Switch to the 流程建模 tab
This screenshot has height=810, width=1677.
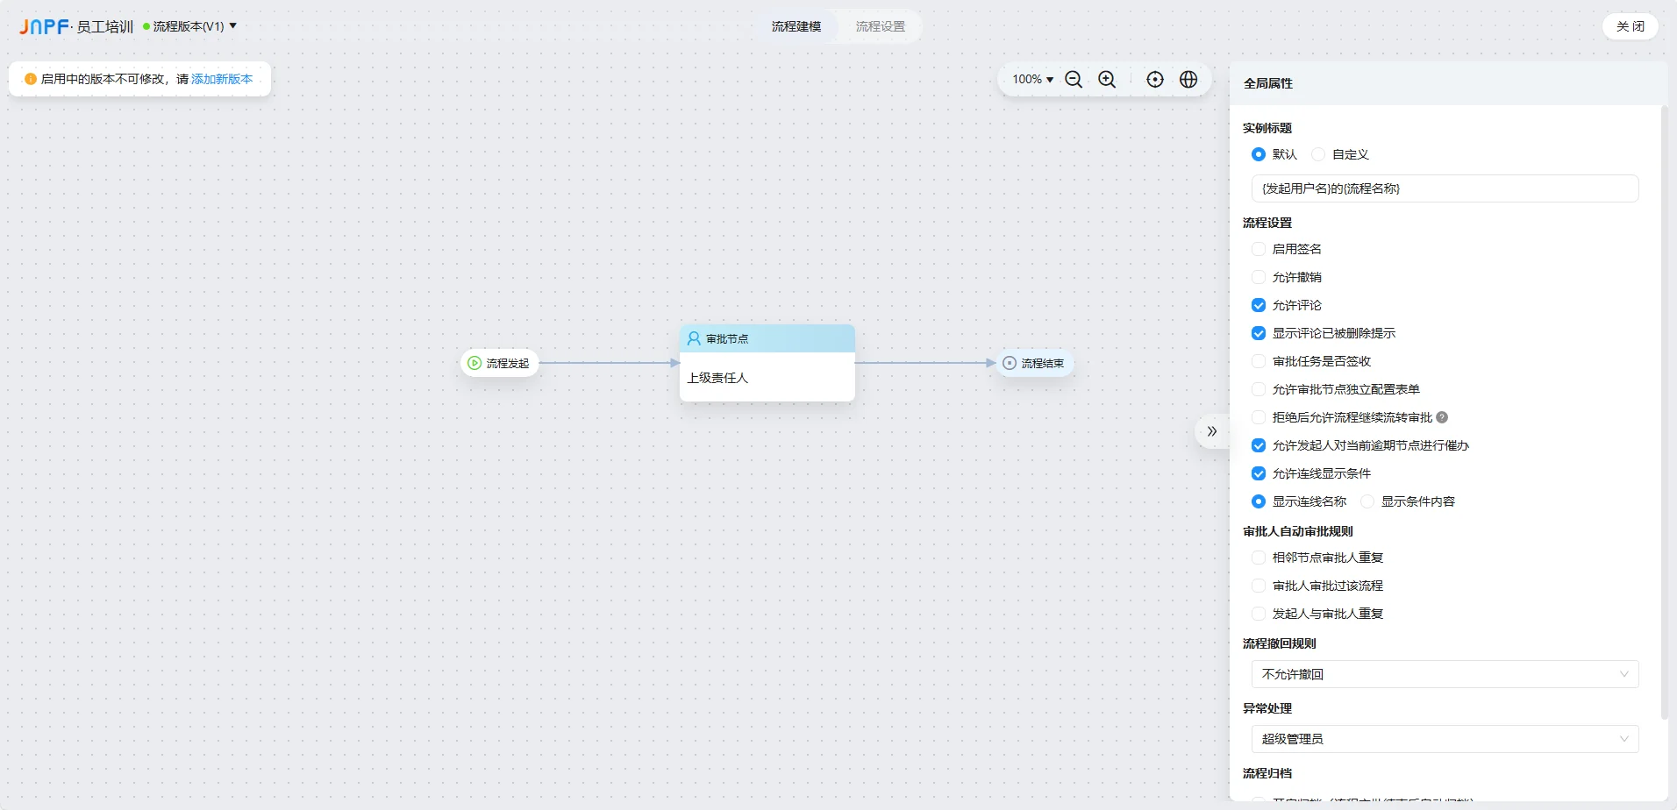(796, 26)
